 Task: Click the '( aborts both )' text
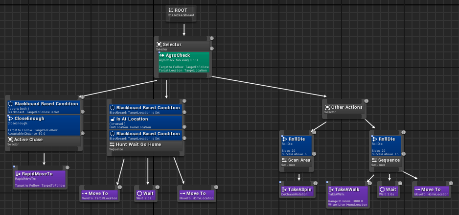(x=18, y=108)
